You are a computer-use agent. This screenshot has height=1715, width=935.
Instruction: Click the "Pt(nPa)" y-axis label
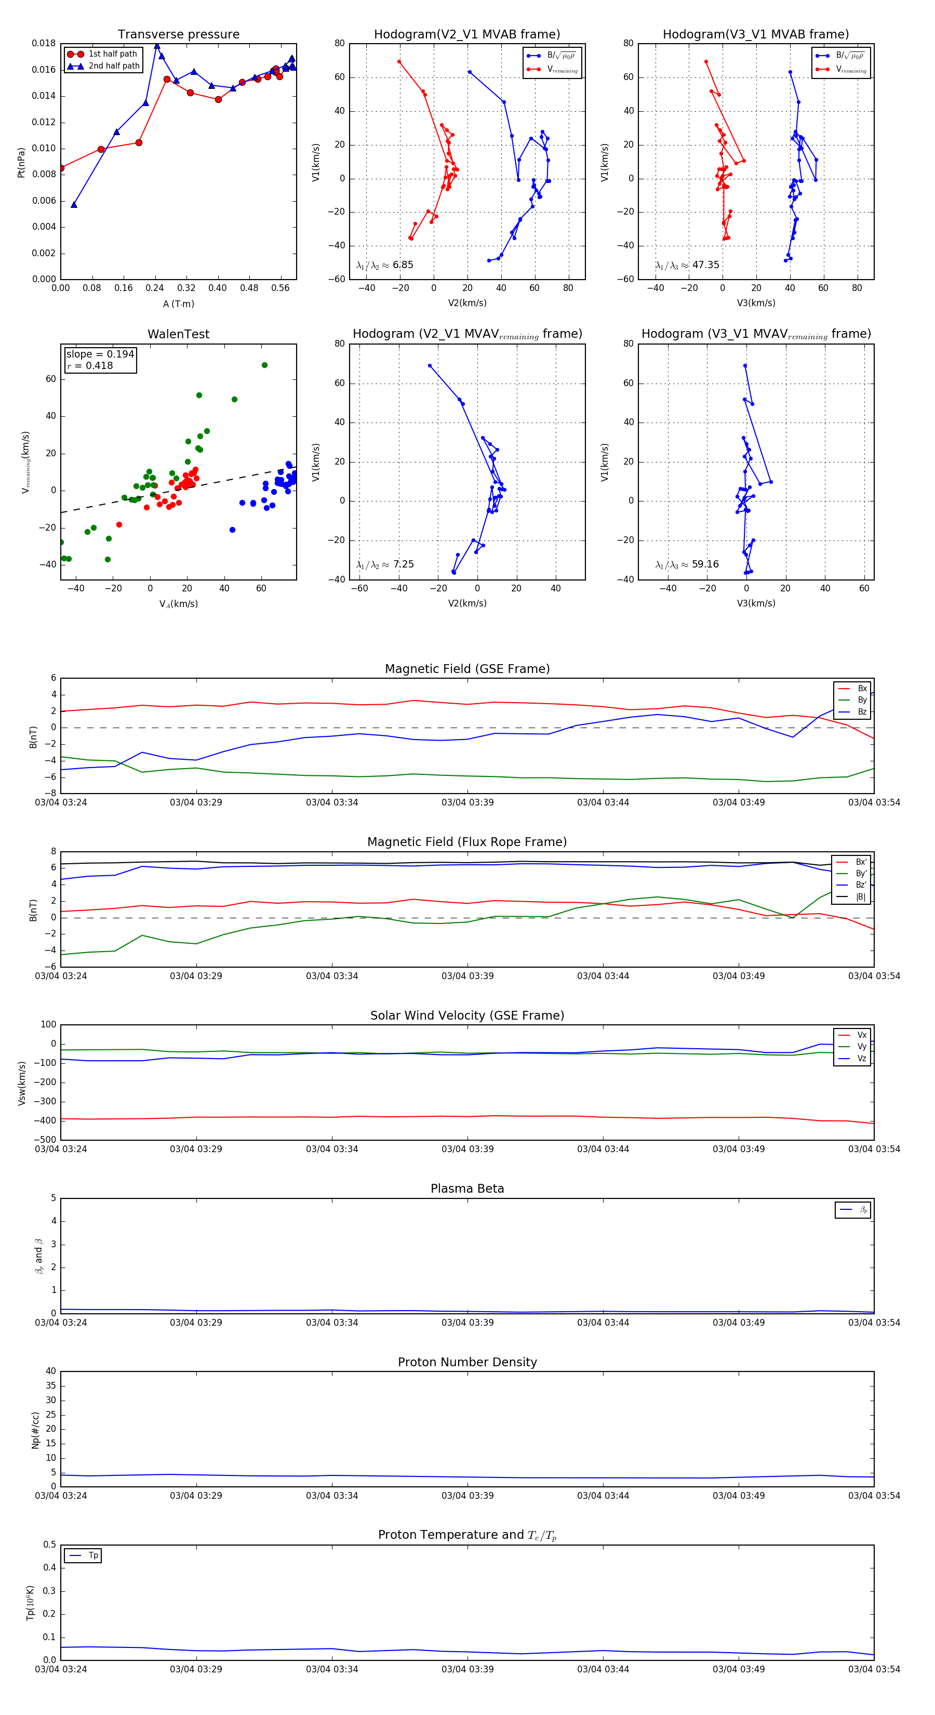click(21, 163)
